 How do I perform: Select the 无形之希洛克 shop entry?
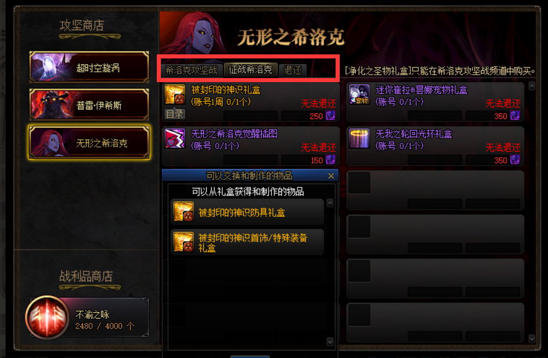90,142
